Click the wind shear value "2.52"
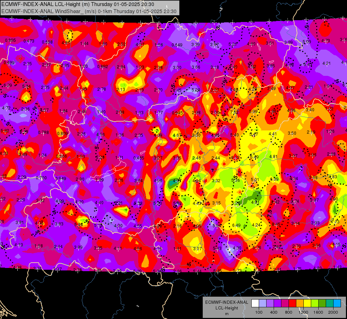This screenshot has height=319, width=347. 122,44
